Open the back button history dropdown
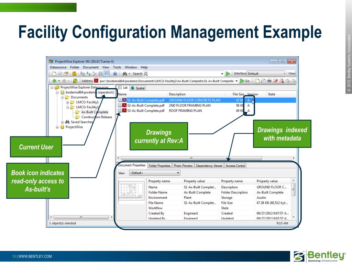352x264 pixels. 59,81
